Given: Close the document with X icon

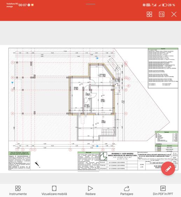Looking at the screenshot, I should [x=174, y=14].
